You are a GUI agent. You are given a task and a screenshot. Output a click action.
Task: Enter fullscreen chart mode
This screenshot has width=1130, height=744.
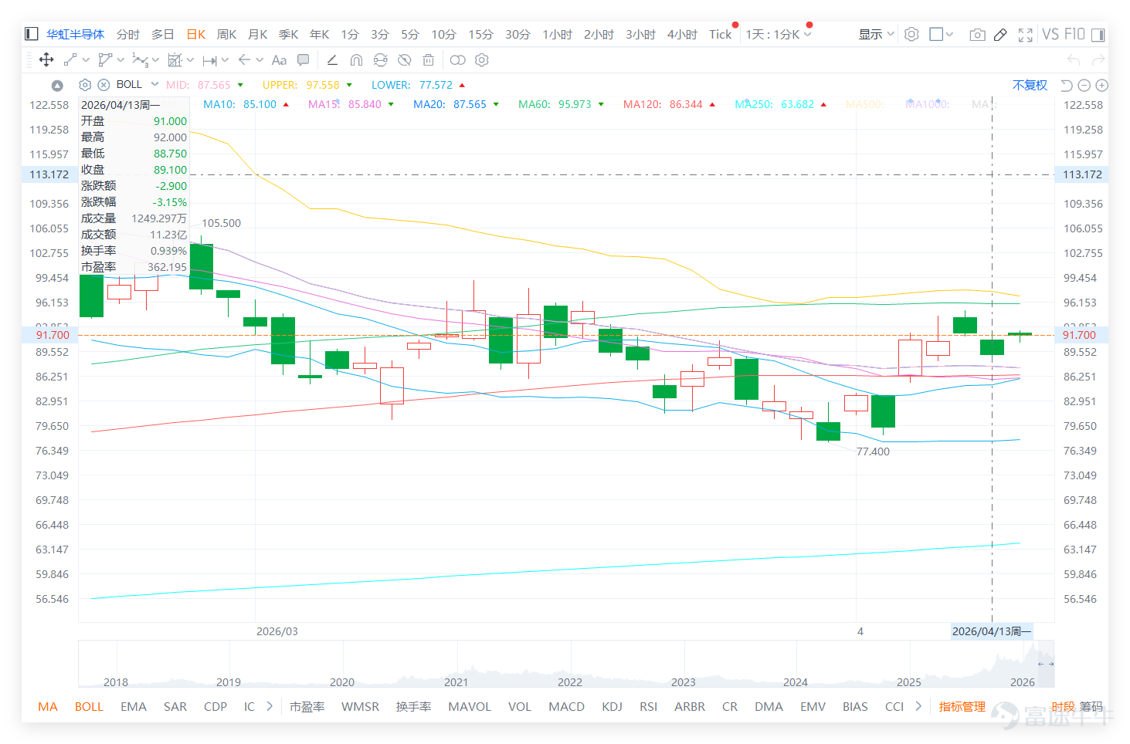point(1025,34)
